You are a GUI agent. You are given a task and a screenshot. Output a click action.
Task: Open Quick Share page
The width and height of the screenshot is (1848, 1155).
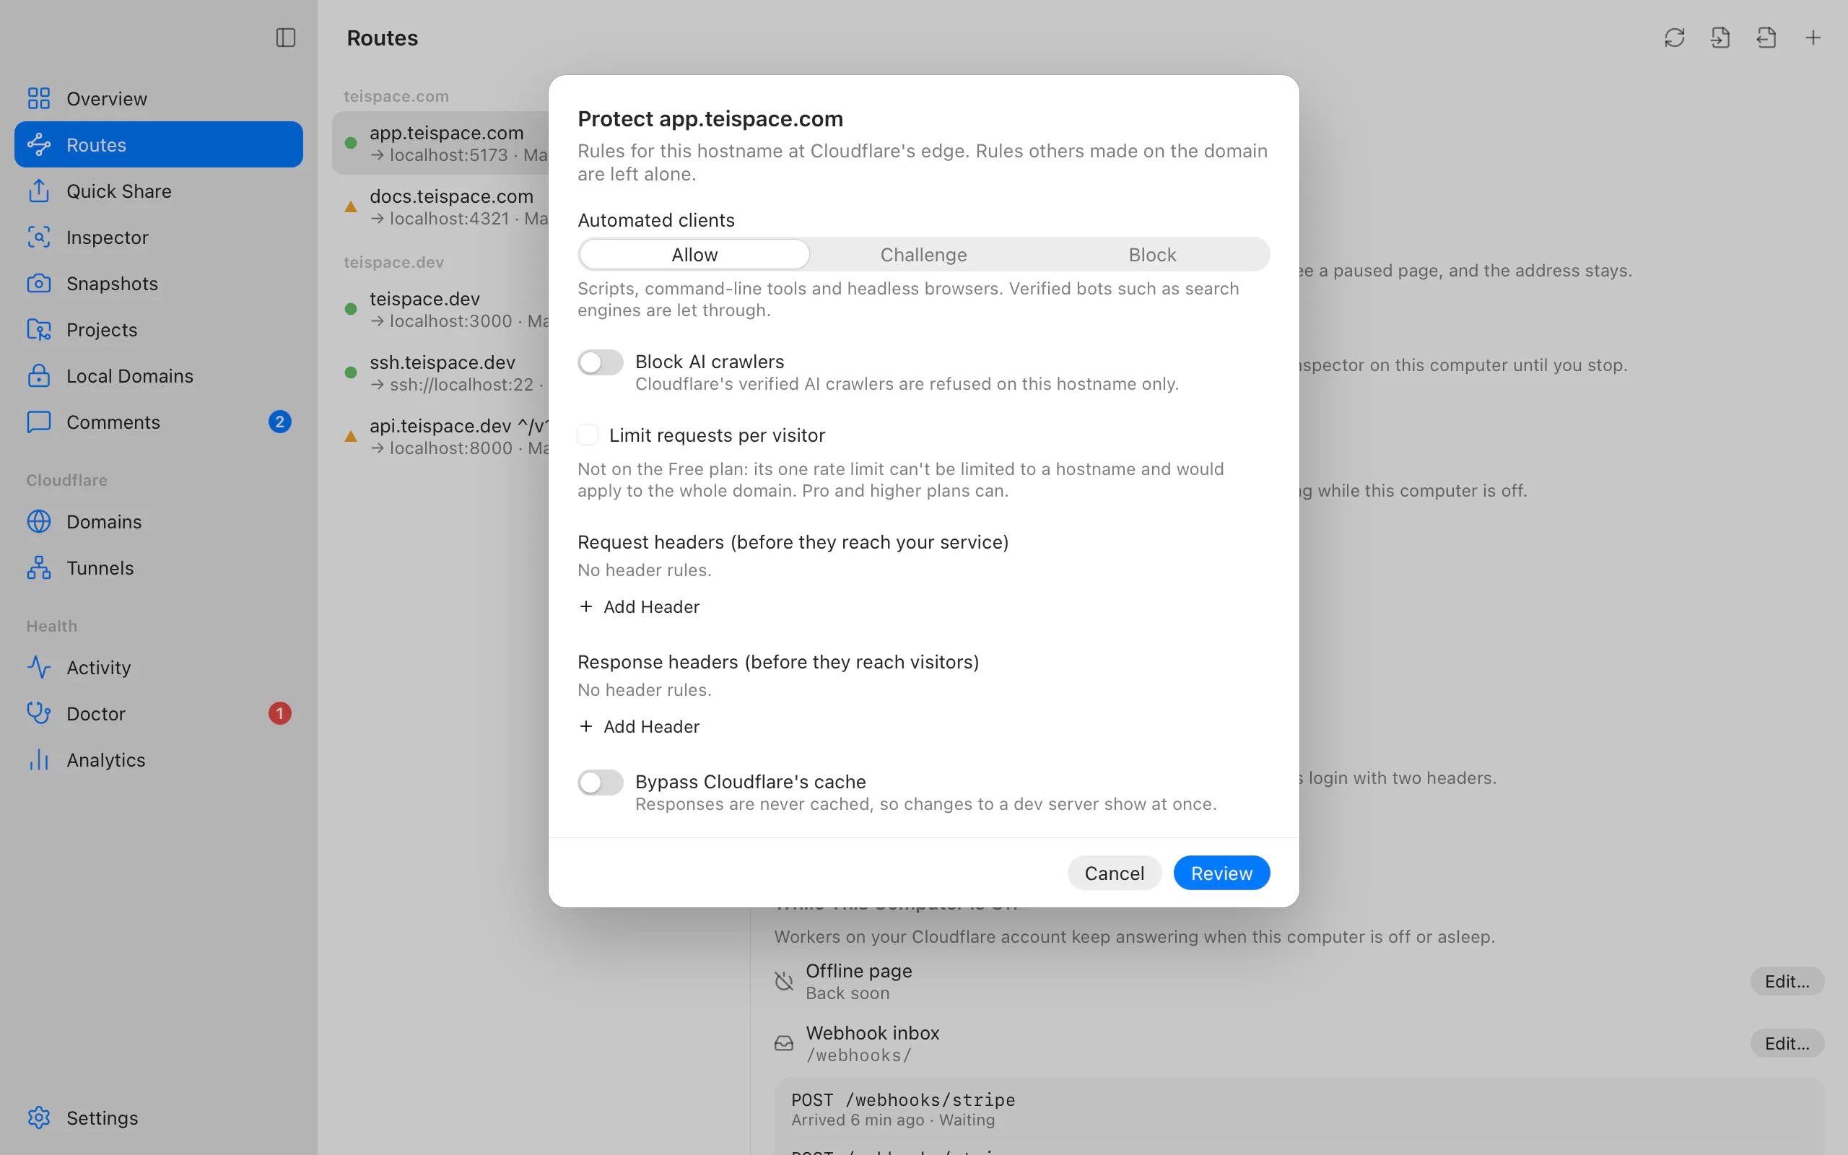click(x=158, y=191)
